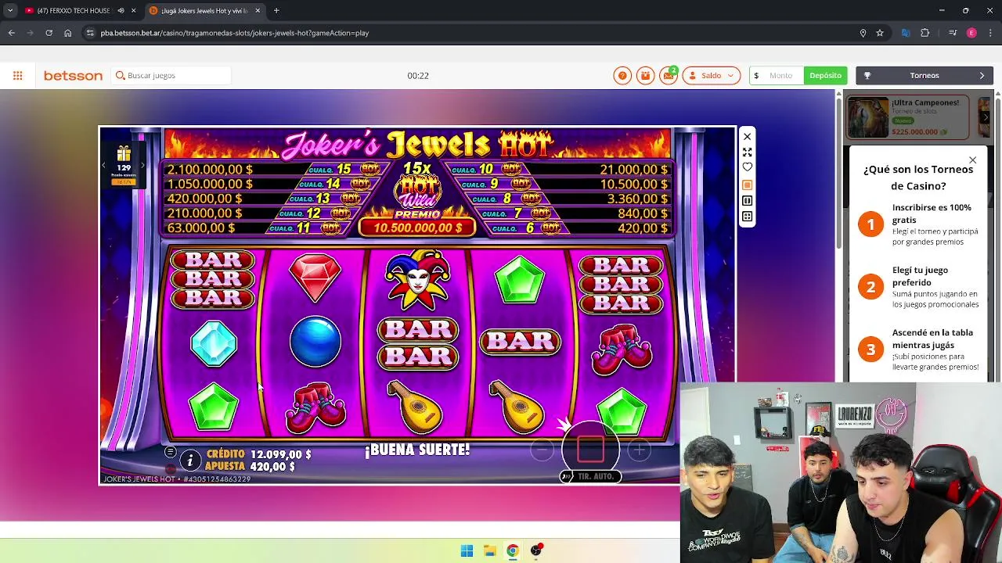
Task: Open the slot hamburger menu
Action: [170, 452]
